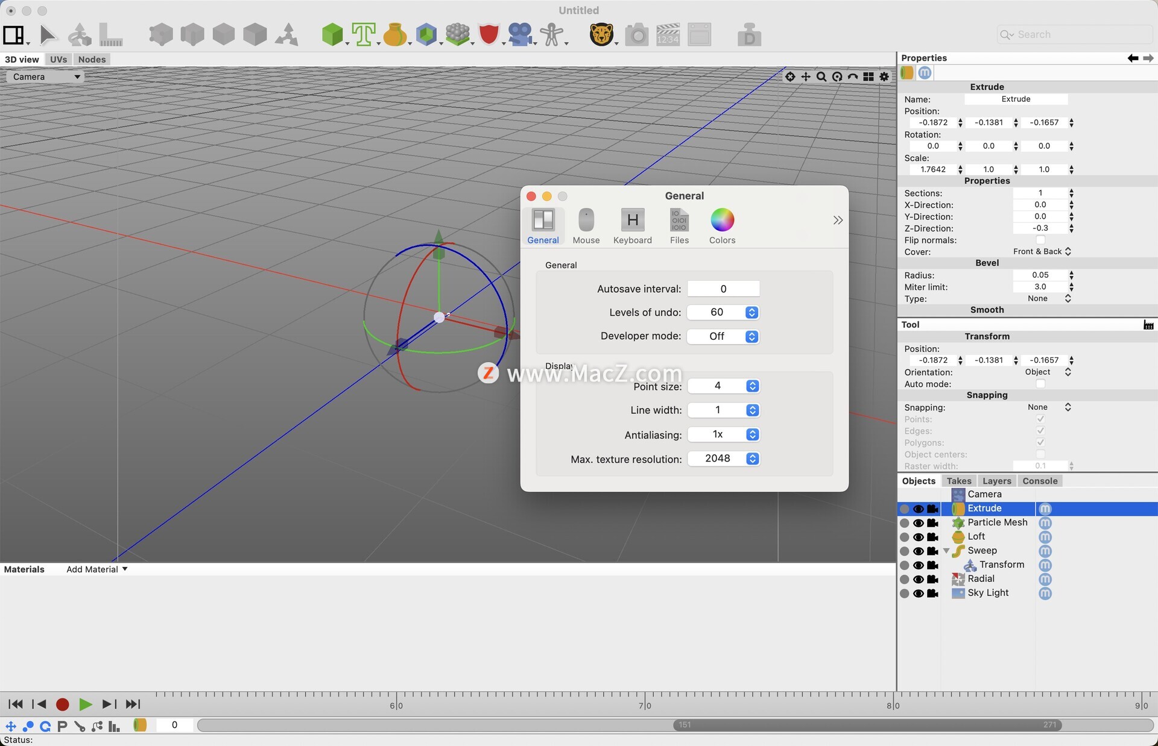Go forward in Properties history
Viewport: 1158px width, 746px height.
(x=1148, y=58)
